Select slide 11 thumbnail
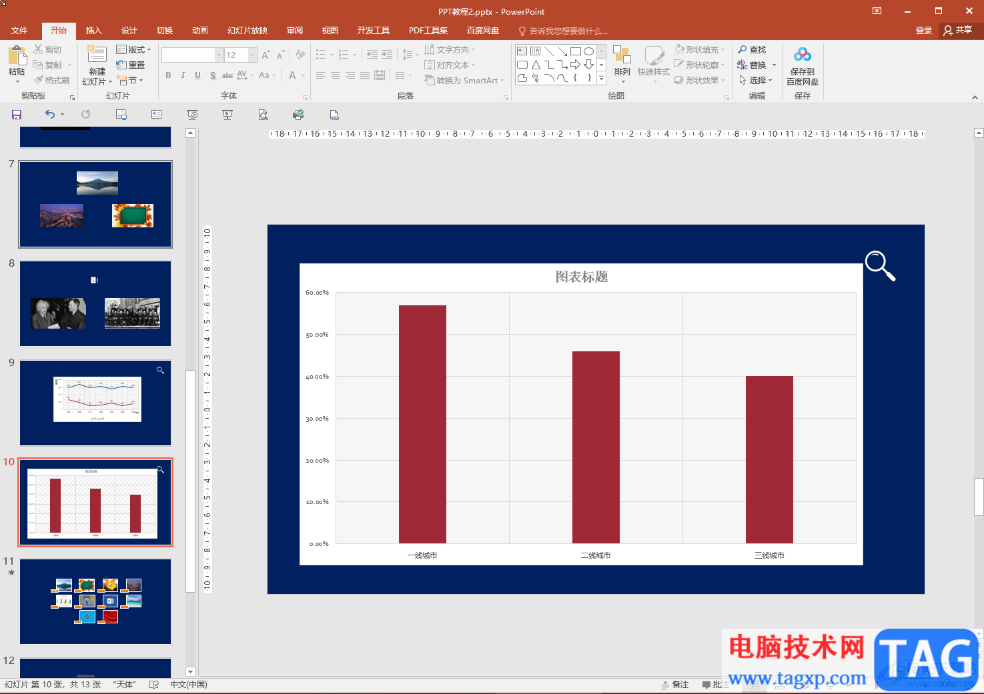 click(95, 601)
